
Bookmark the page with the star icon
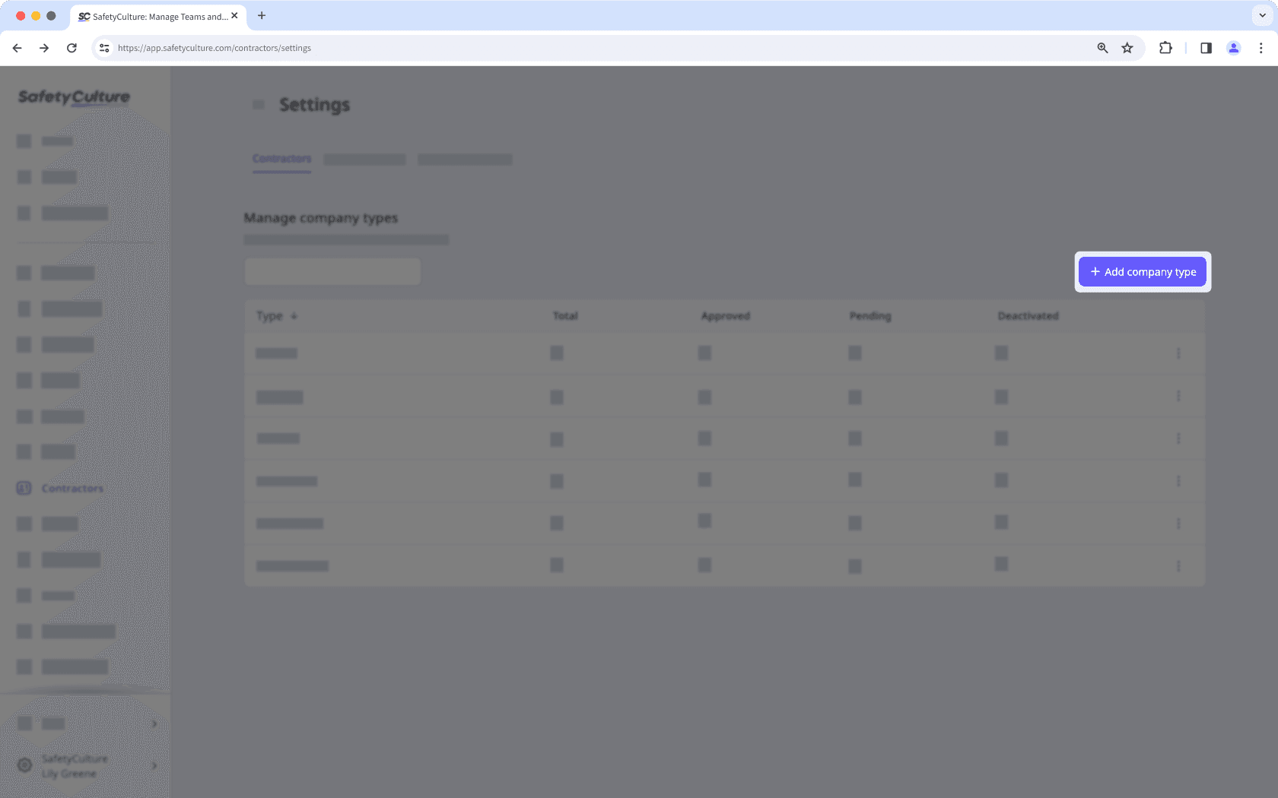click(1127, 47)
